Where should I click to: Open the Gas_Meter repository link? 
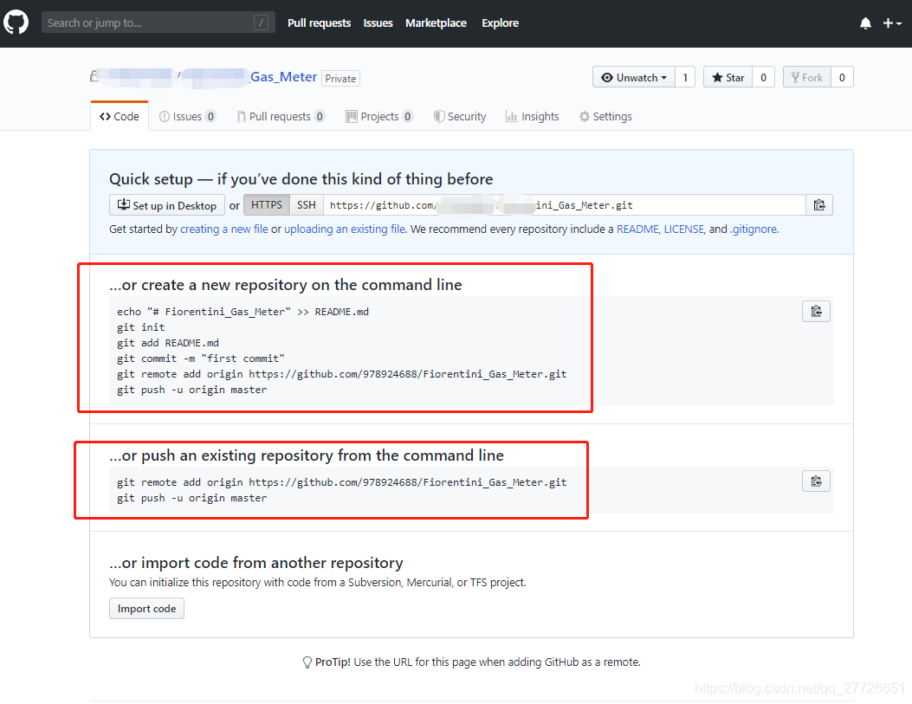pos(283,77)
